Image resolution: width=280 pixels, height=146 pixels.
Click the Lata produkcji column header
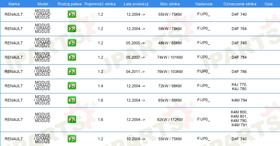[136, 4]
